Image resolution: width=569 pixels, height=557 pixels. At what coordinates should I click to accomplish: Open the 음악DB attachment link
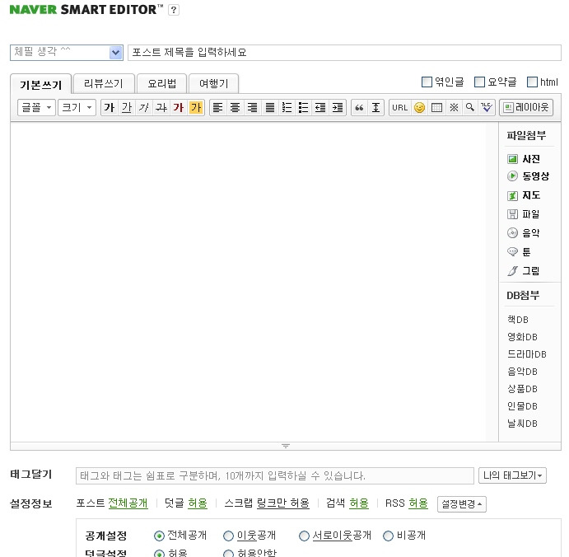pyautogui.click(x=522, y=372)
